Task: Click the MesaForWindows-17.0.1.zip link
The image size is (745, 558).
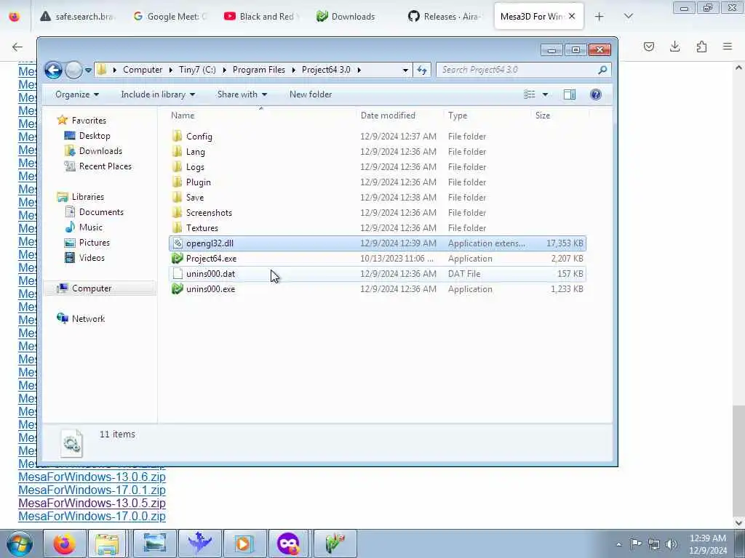Action: [92, 490]
